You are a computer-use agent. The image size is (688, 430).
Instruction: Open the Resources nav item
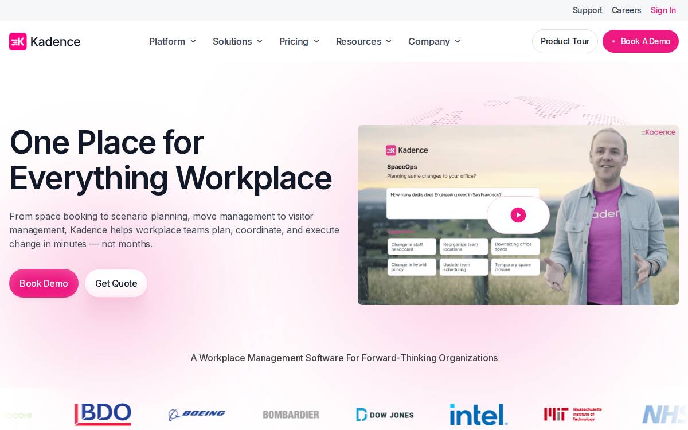coord(358,41)
